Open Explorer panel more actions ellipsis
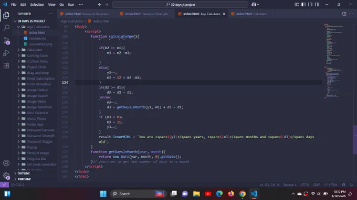357x200 pixels. (x=51, y=14)
